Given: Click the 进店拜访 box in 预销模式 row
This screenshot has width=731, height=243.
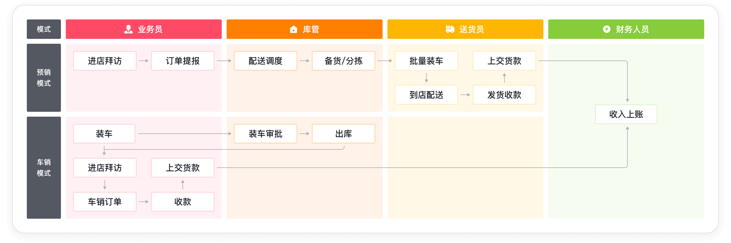Looking at the screenshot, I should 105,61.
